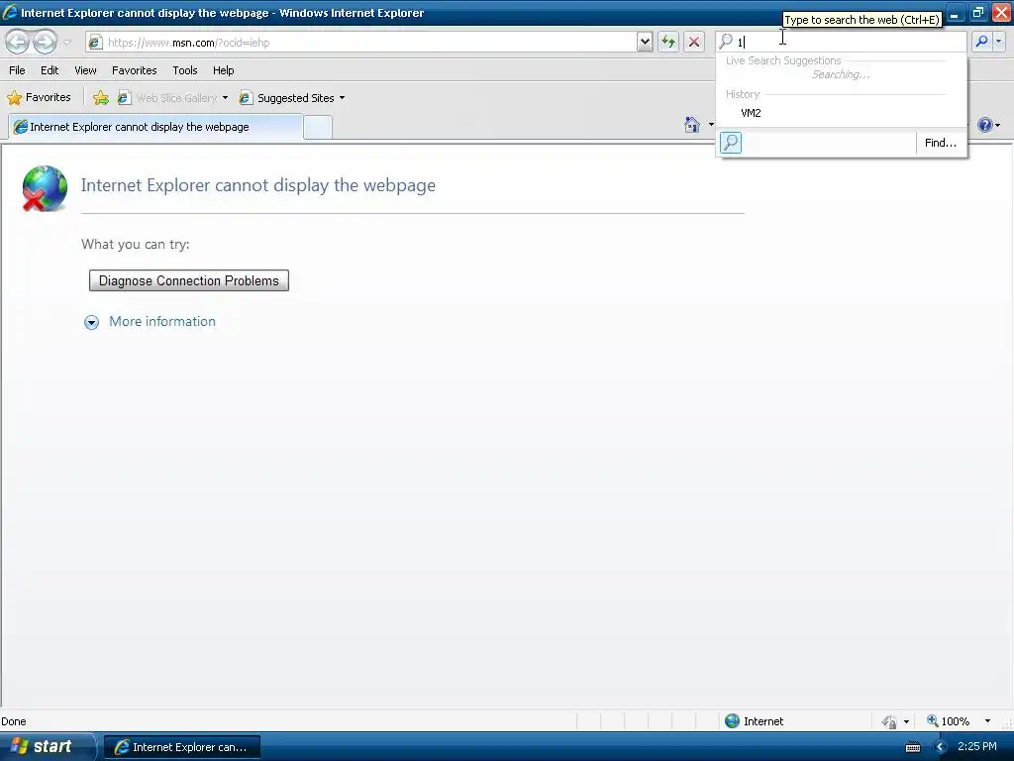Click the 2:25 PM system clock
The height and width of the screenshot is (761, 1014).
(x=977, y=746)
